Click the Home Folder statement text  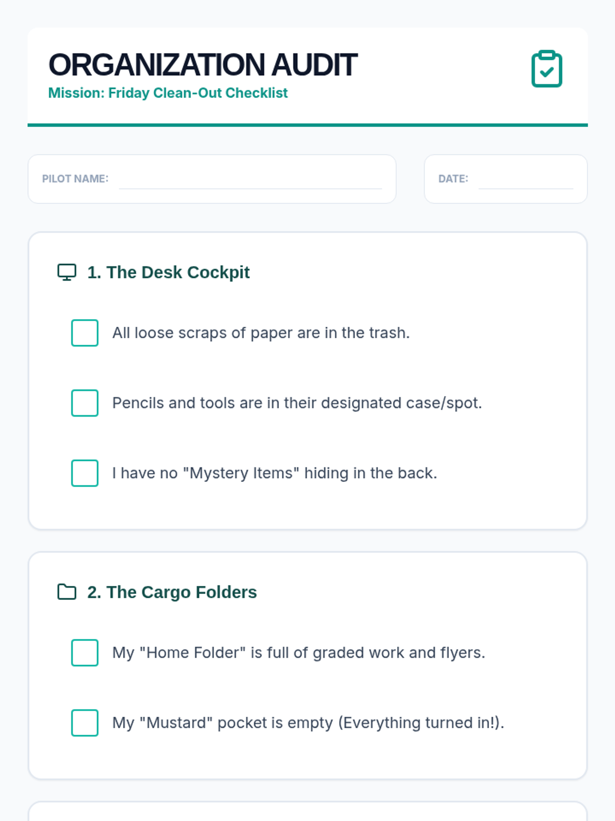[x=298, y=653]
